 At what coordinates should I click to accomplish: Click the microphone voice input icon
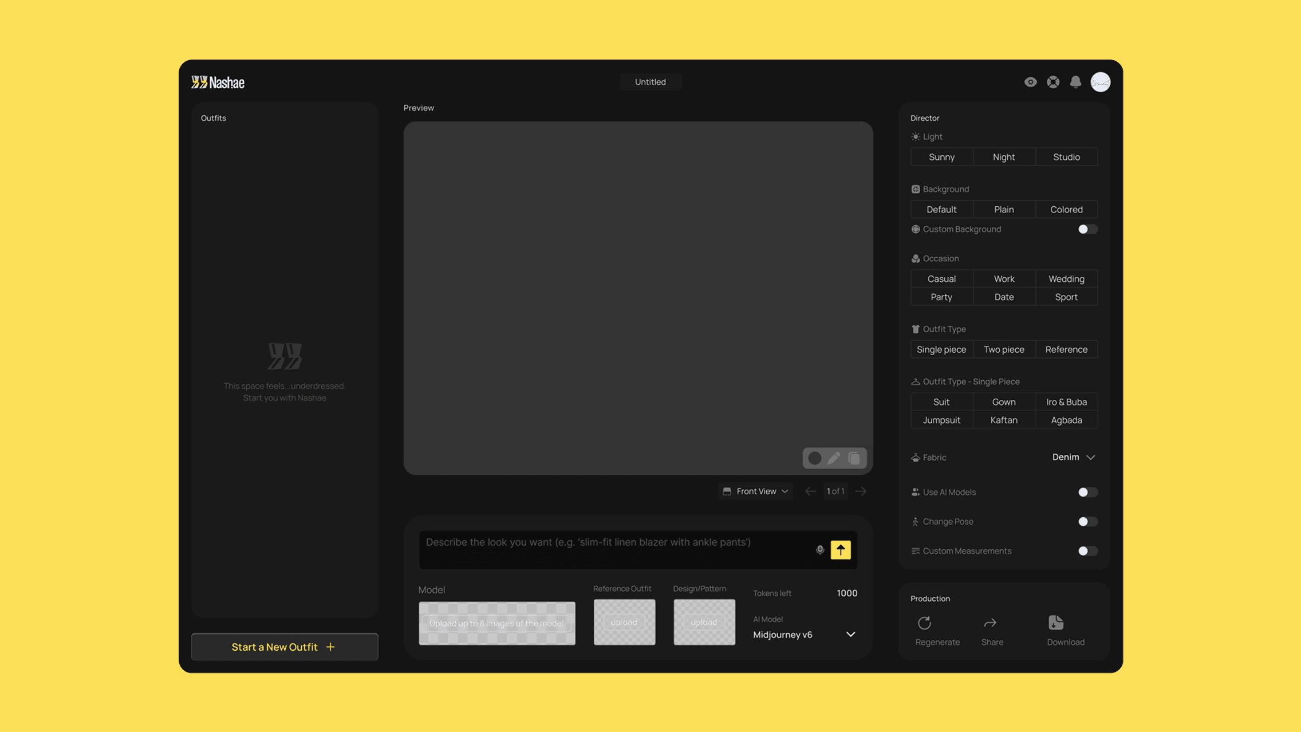pyautogui.click(x=820, y=550)
